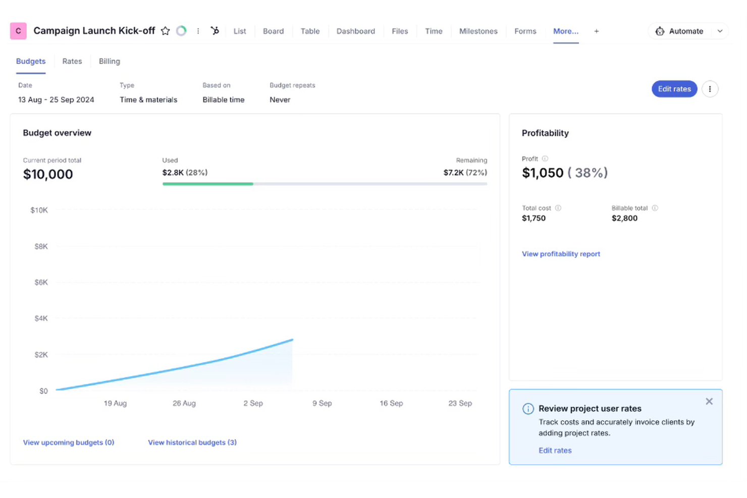Star the Campaign Launch Kick-off project

tap(165, 31)
